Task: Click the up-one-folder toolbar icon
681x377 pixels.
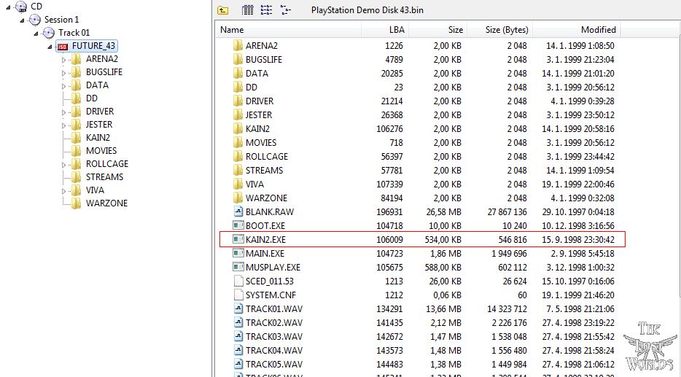Action: coord(223,10)
